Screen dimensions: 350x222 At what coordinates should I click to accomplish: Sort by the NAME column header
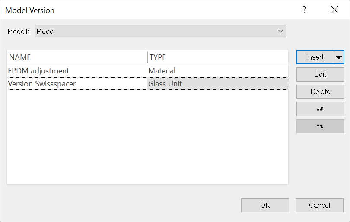tap(77, 57)
